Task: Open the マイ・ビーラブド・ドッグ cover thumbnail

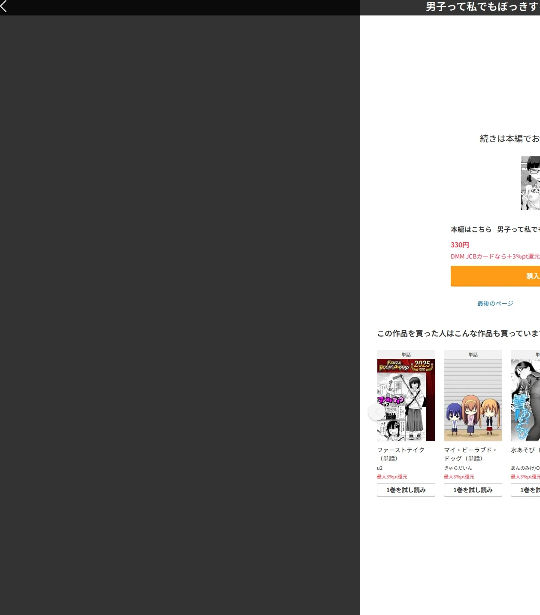Action: click(473, 400)
